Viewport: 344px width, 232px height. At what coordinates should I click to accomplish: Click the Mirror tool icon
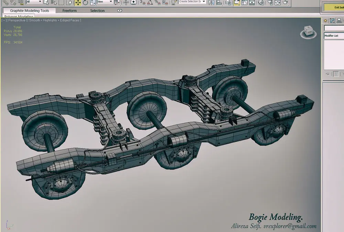click(211, 2)
